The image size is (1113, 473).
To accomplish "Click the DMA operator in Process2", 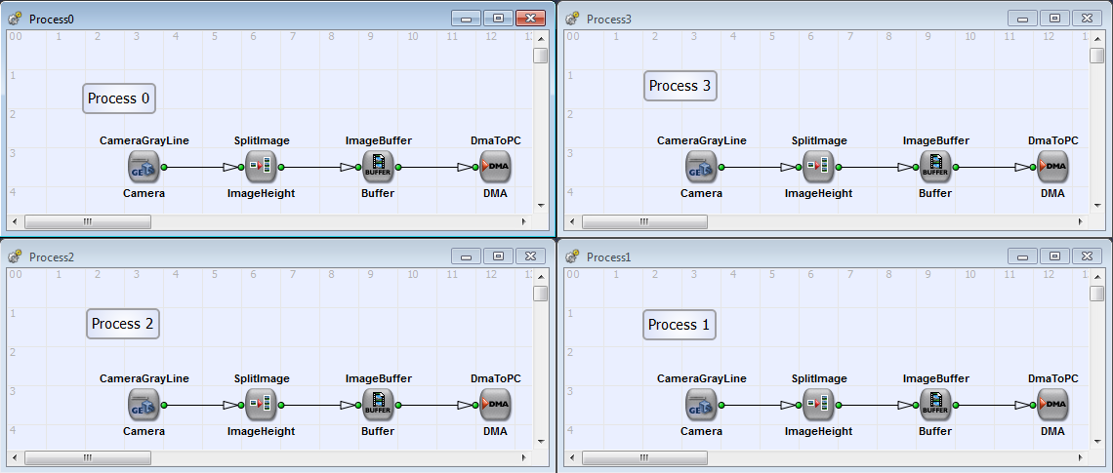I will click(495, 405).
